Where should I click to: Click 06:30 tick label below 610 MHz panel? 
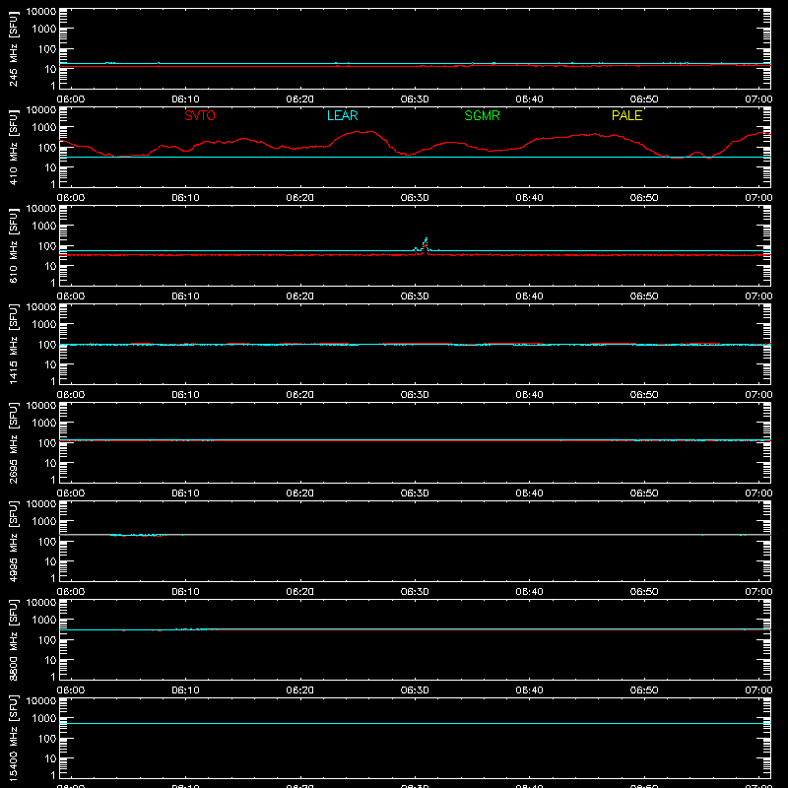click(x=415, y=296)
